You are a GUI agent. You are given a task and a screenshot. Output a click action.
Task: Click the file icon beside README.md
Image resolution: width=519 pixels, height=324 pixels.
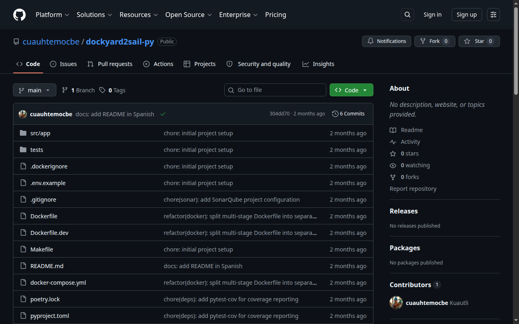coord(23,266)
